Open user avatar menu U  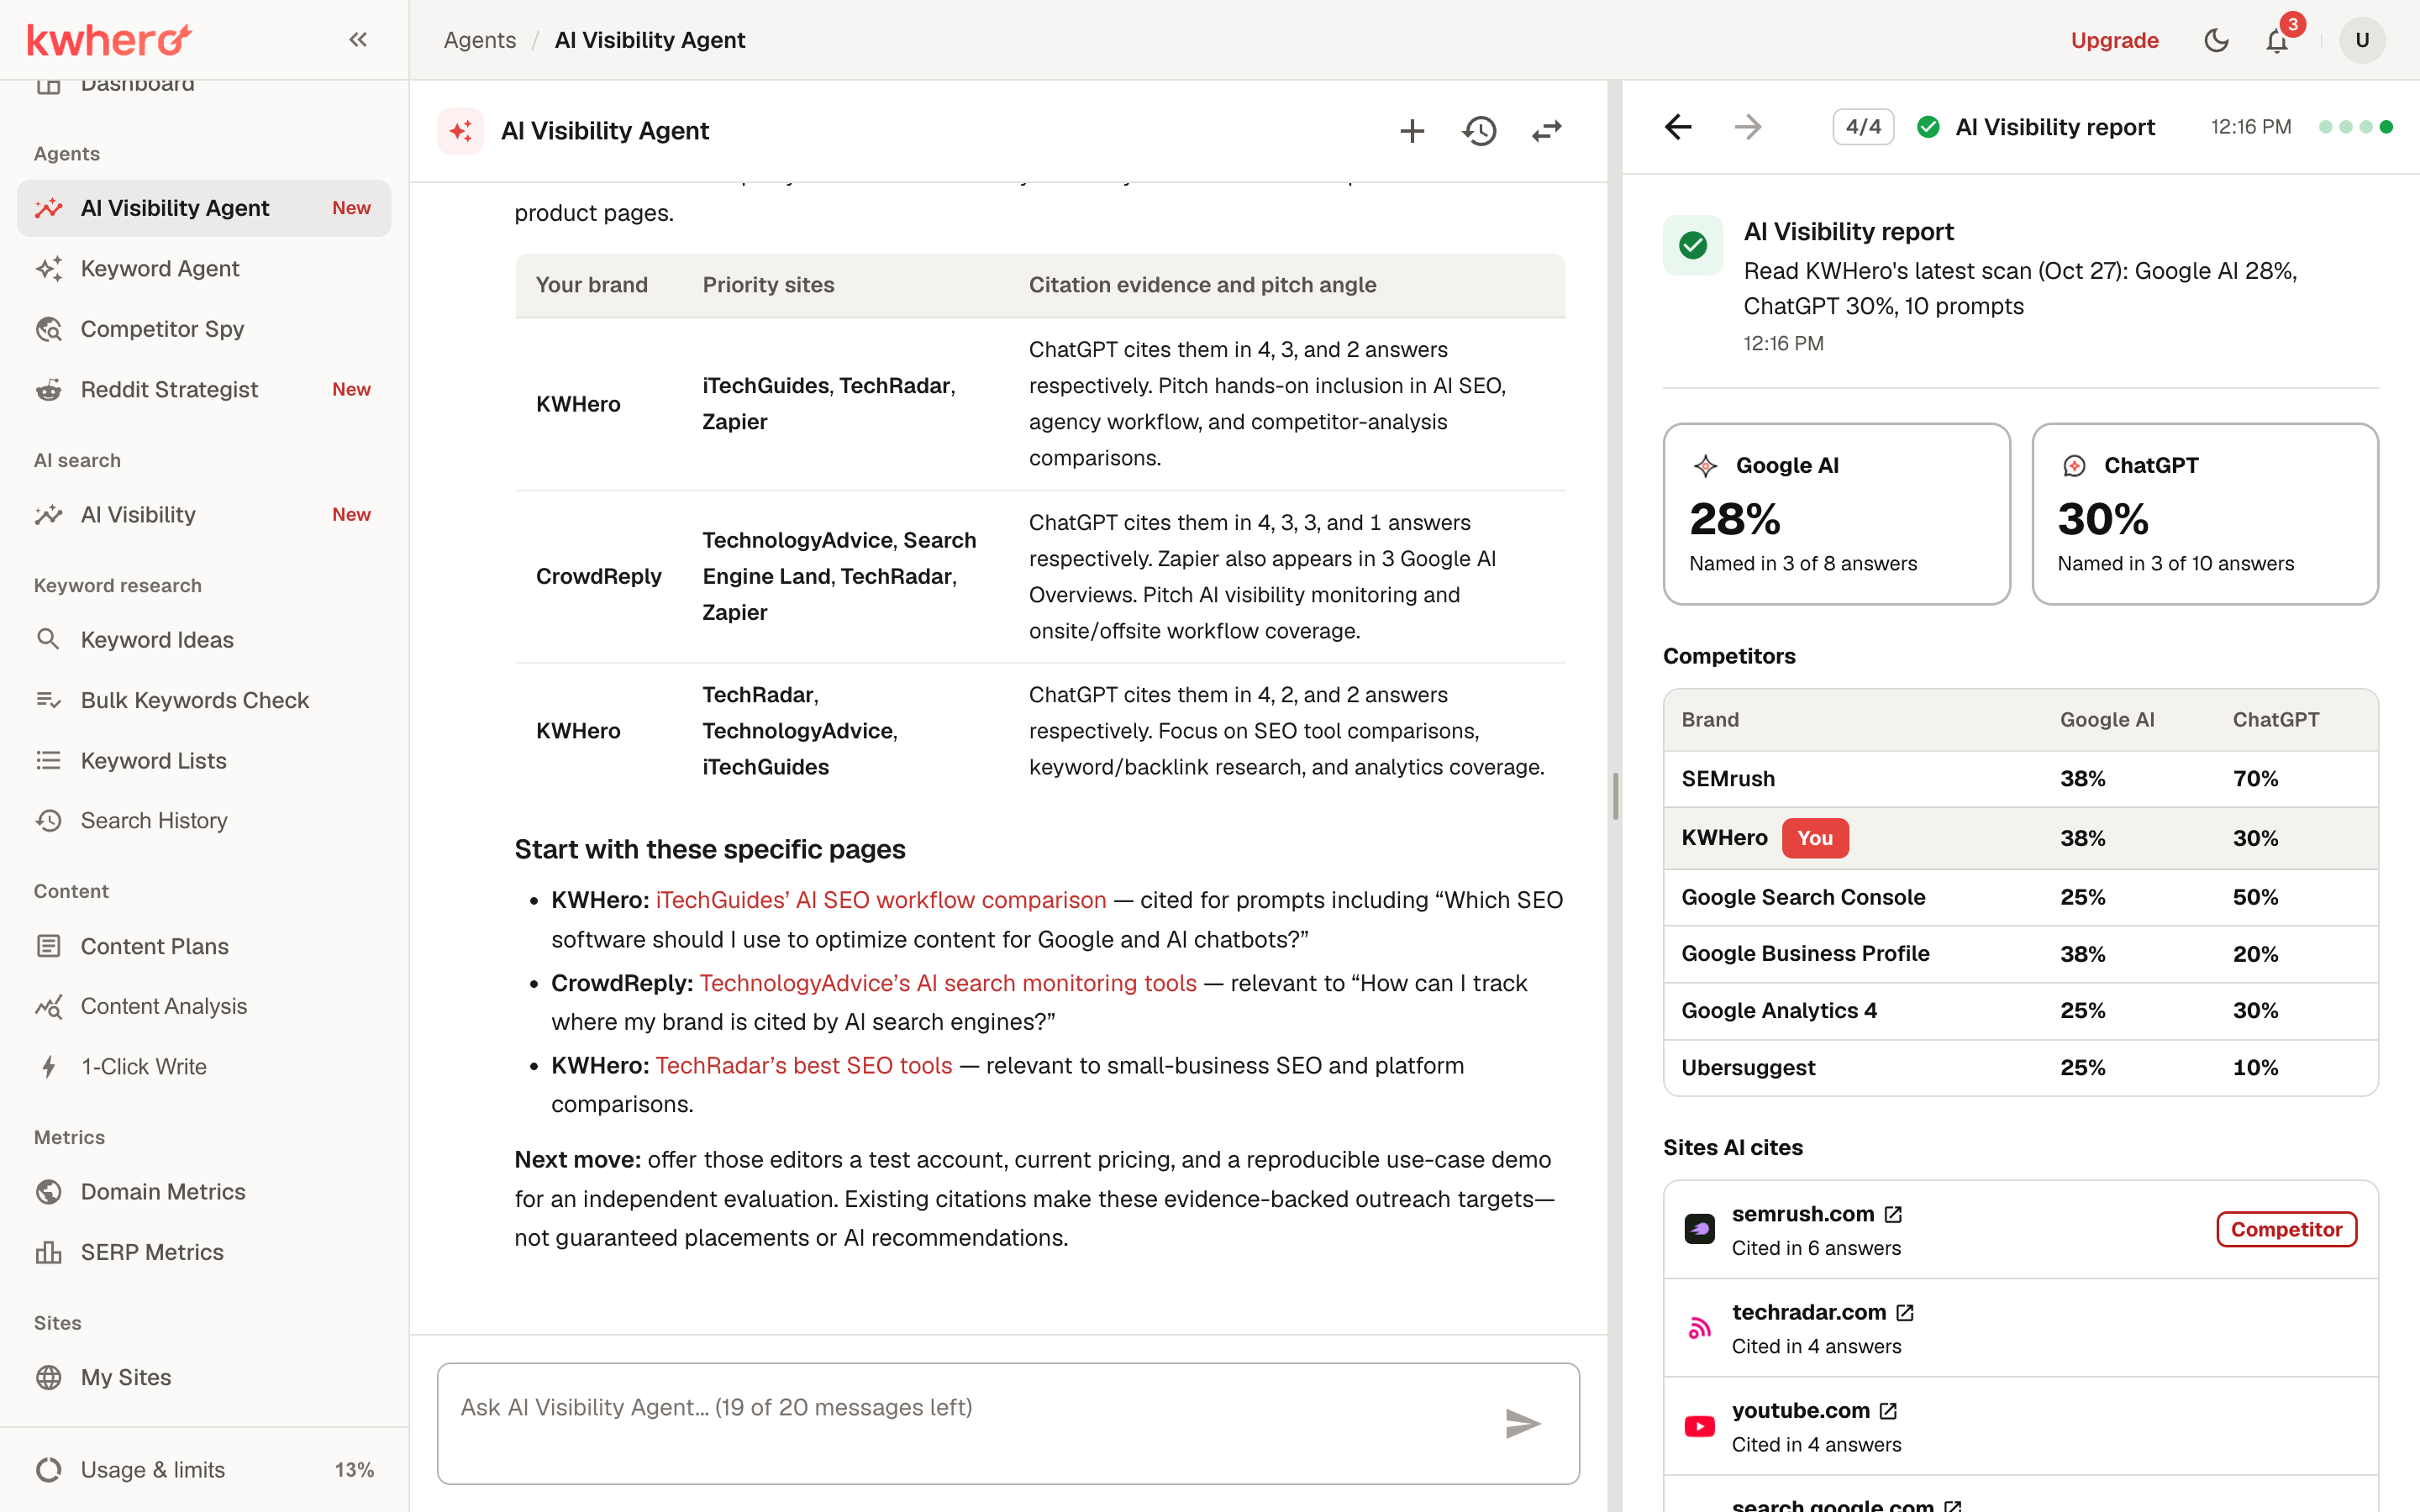coord(2362,40)
